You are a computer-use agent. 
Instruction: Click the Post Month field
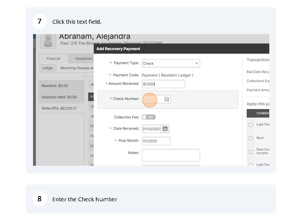click(x=156, y=141)
